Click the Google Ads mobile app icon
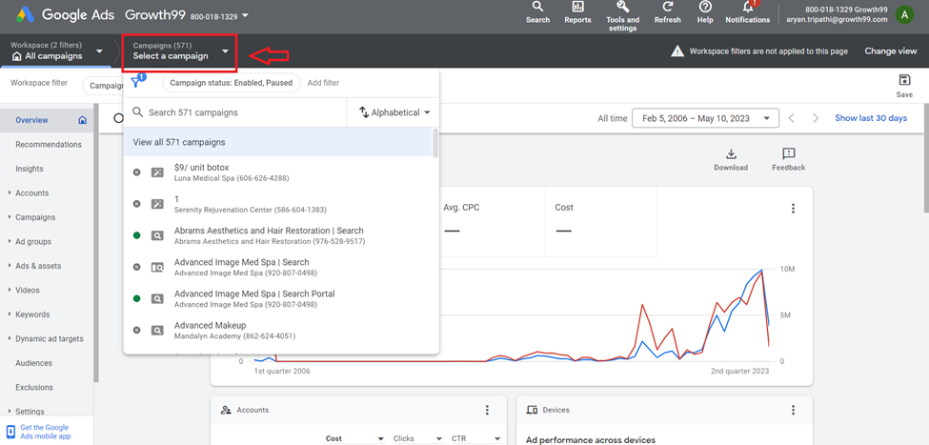Screen dimensions: 929x445 pyautogui.click(x=10, y=432)
